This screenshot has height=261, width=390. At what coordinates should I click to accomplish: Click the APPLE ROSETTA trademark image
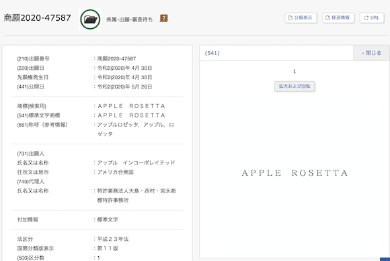pos(295,173)
